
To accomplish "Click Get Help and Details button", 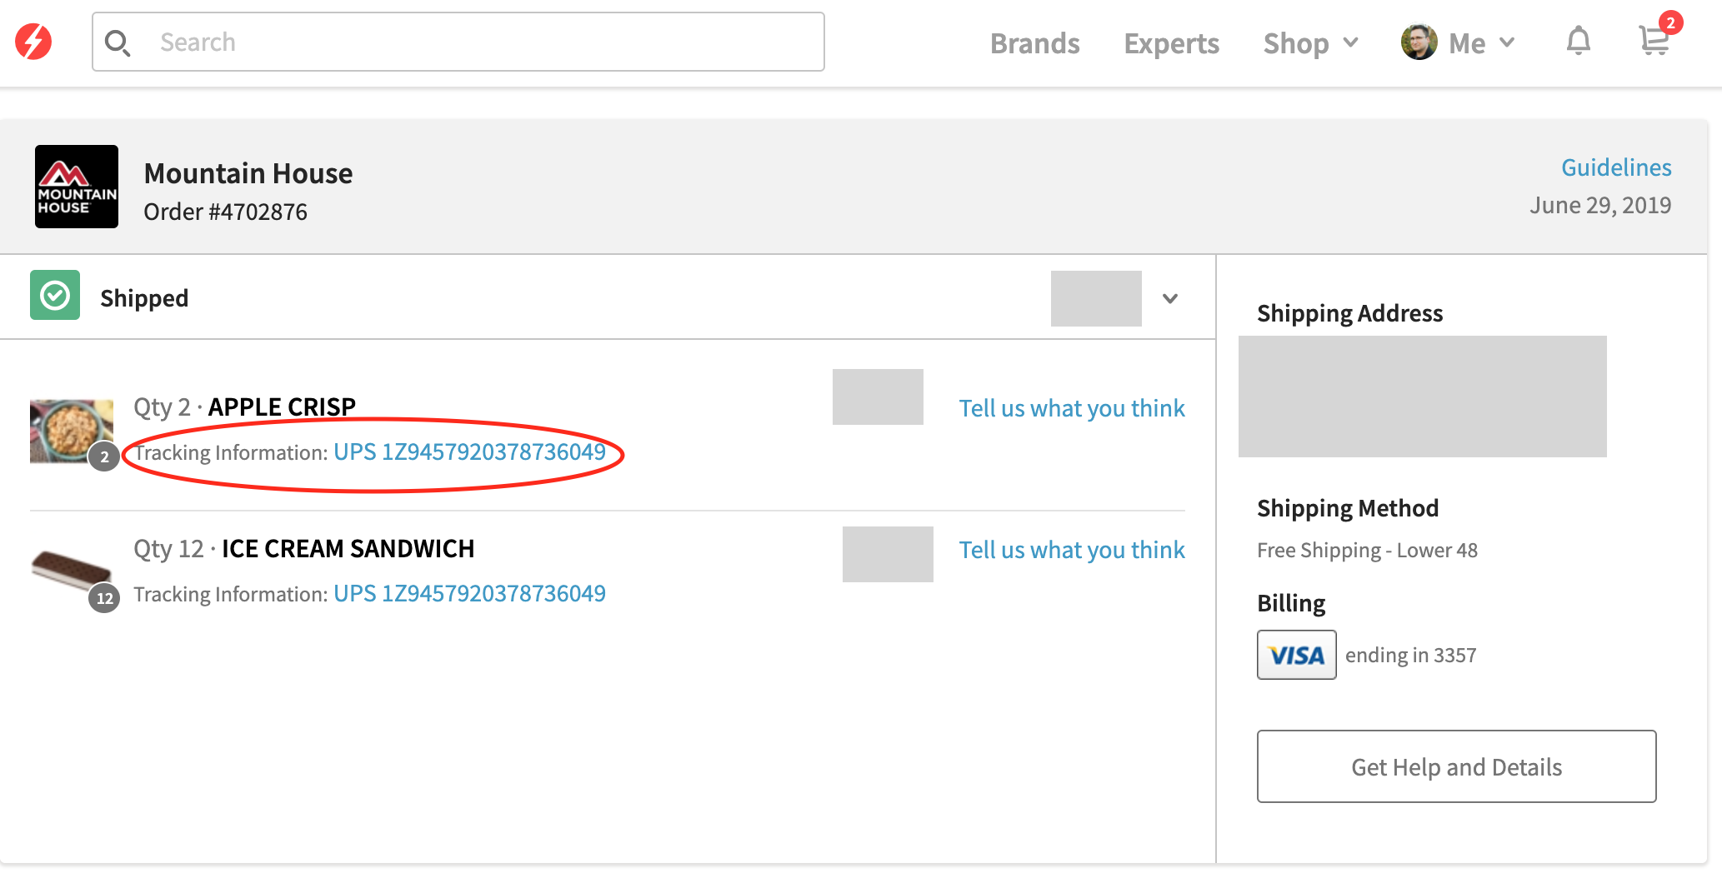I will (1456, 766).
